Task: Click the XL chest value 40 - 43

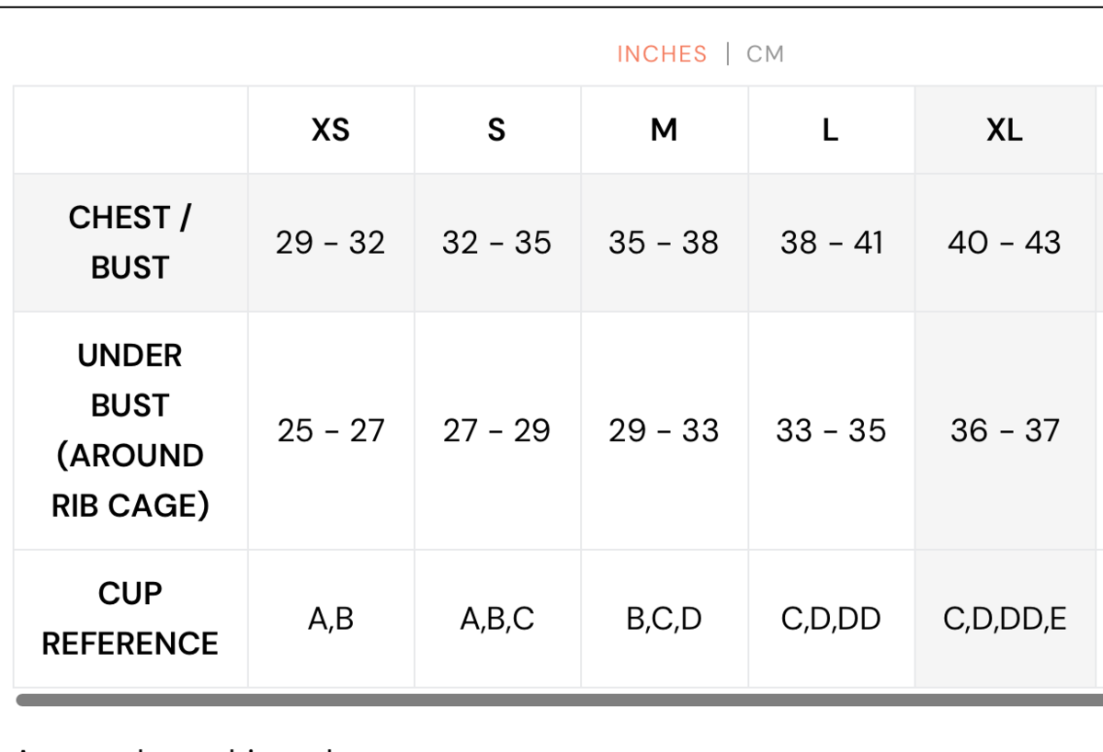Action: (x=1005, y=243)
